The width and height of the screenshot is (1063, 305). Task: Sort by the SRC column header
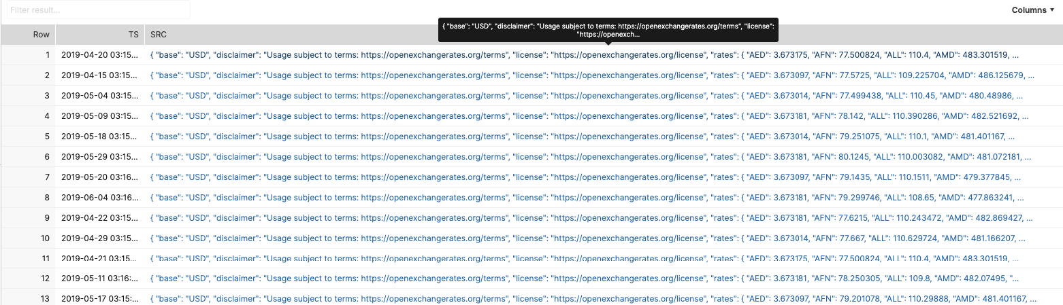click(158, 35)
